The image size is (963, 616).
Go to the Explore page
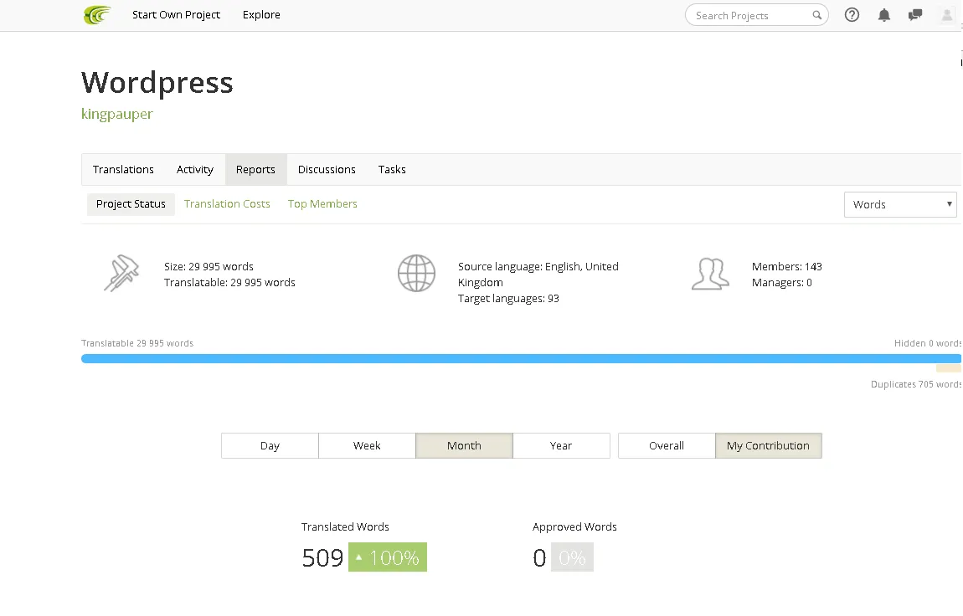[261, 15]
